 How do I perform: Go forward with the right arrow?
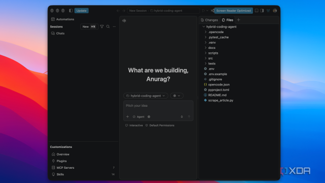(124, 11)
